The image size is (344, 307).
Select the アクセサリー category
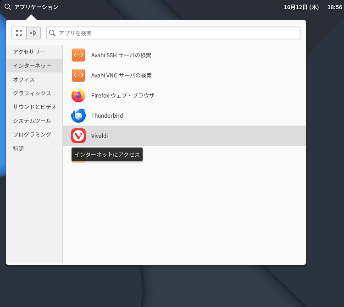click(x=34, y=52)
